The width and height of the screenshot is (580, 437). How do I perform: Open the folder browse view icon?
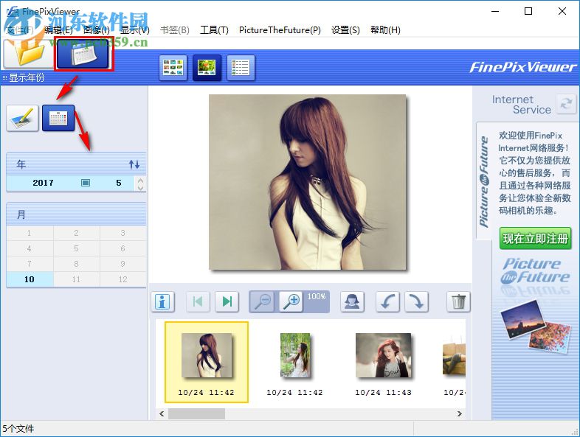tap(28, 55)
